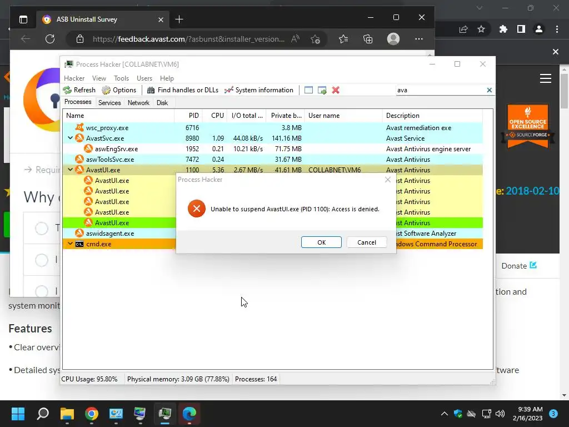The width and height of the screenshot is (569, 427).
Task: Select the aswToolsSvc.exe process
Action: (x=272, y=160)
